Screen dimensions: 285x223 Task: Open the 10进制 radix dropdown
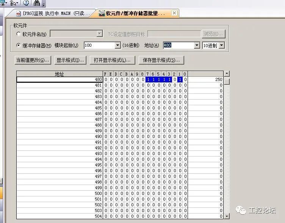click(222, 45)
